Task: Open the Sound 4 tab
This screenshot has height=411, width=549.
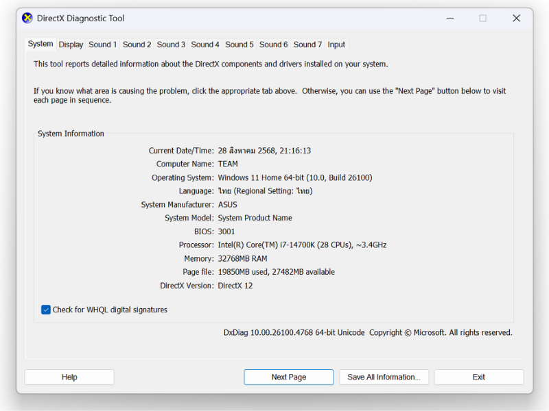Action: (205, 45)
